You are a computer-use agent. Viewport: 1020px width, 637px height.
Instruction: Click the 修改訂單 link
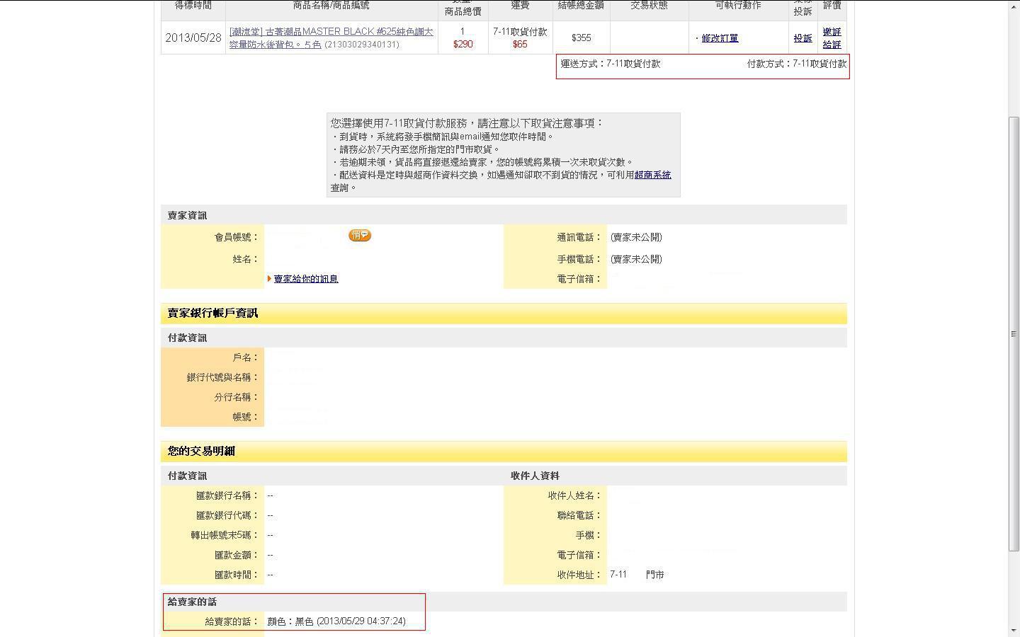(720, 38)
